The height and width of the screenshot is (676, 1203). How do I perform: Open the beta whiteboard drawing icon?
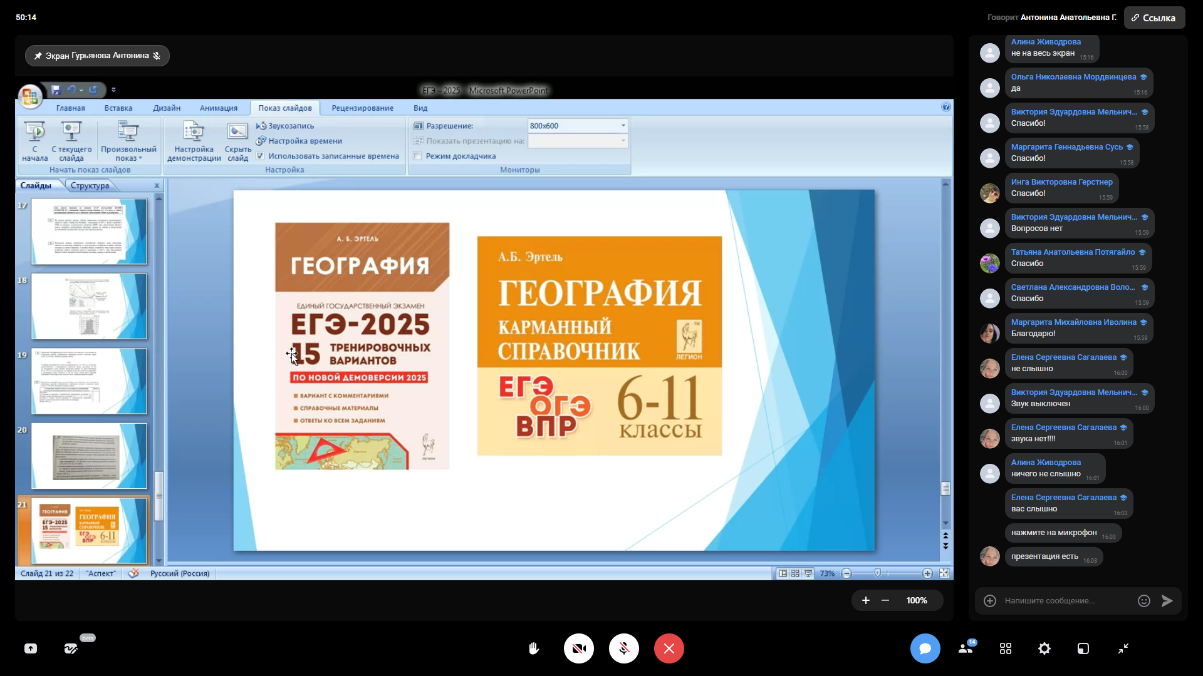point(71,648)
